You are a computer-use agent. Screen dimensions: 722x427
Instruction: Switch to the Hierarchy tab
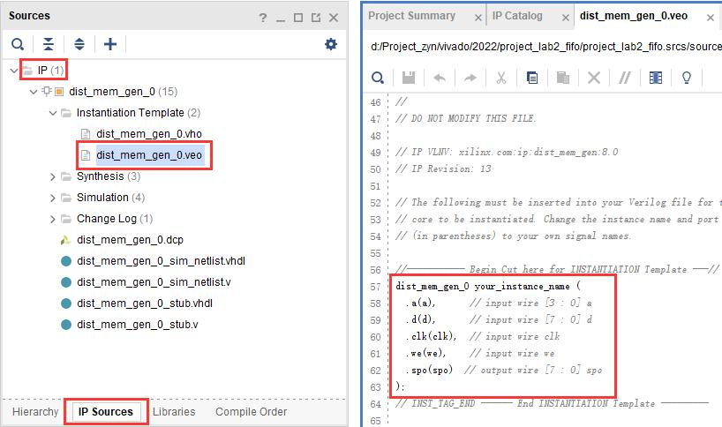click(x=35, y=412)
